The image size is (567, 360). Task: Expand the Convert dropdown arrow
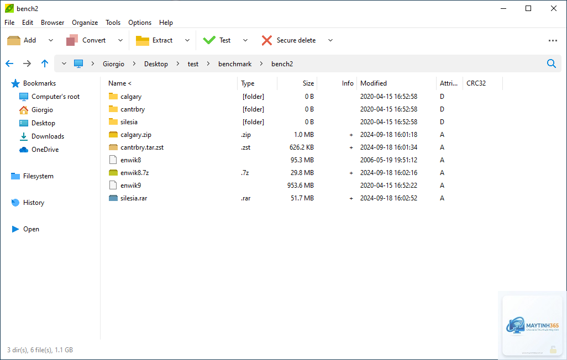pos(120,40)
